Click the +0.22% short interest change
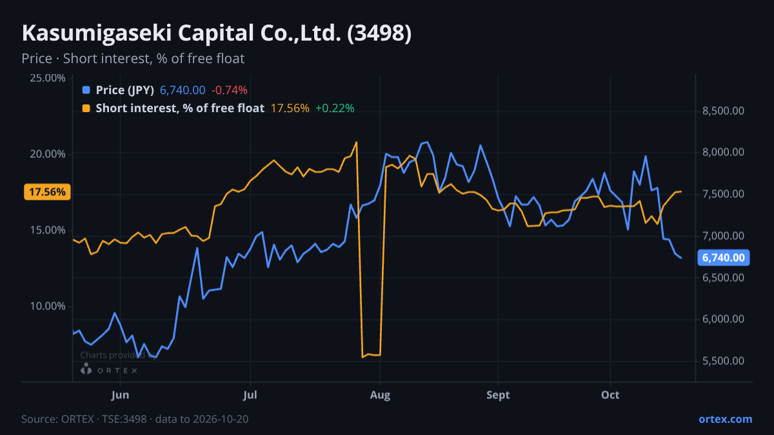 click(335, 108)
